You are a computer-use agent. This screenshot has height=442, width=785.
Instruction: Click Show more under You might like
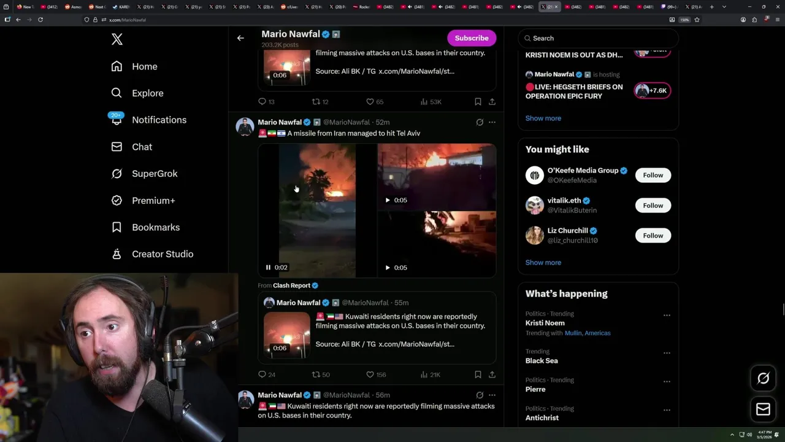543,262
